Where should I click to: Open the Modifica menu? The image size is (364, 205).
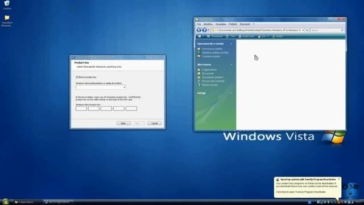[x=208, y=24]
